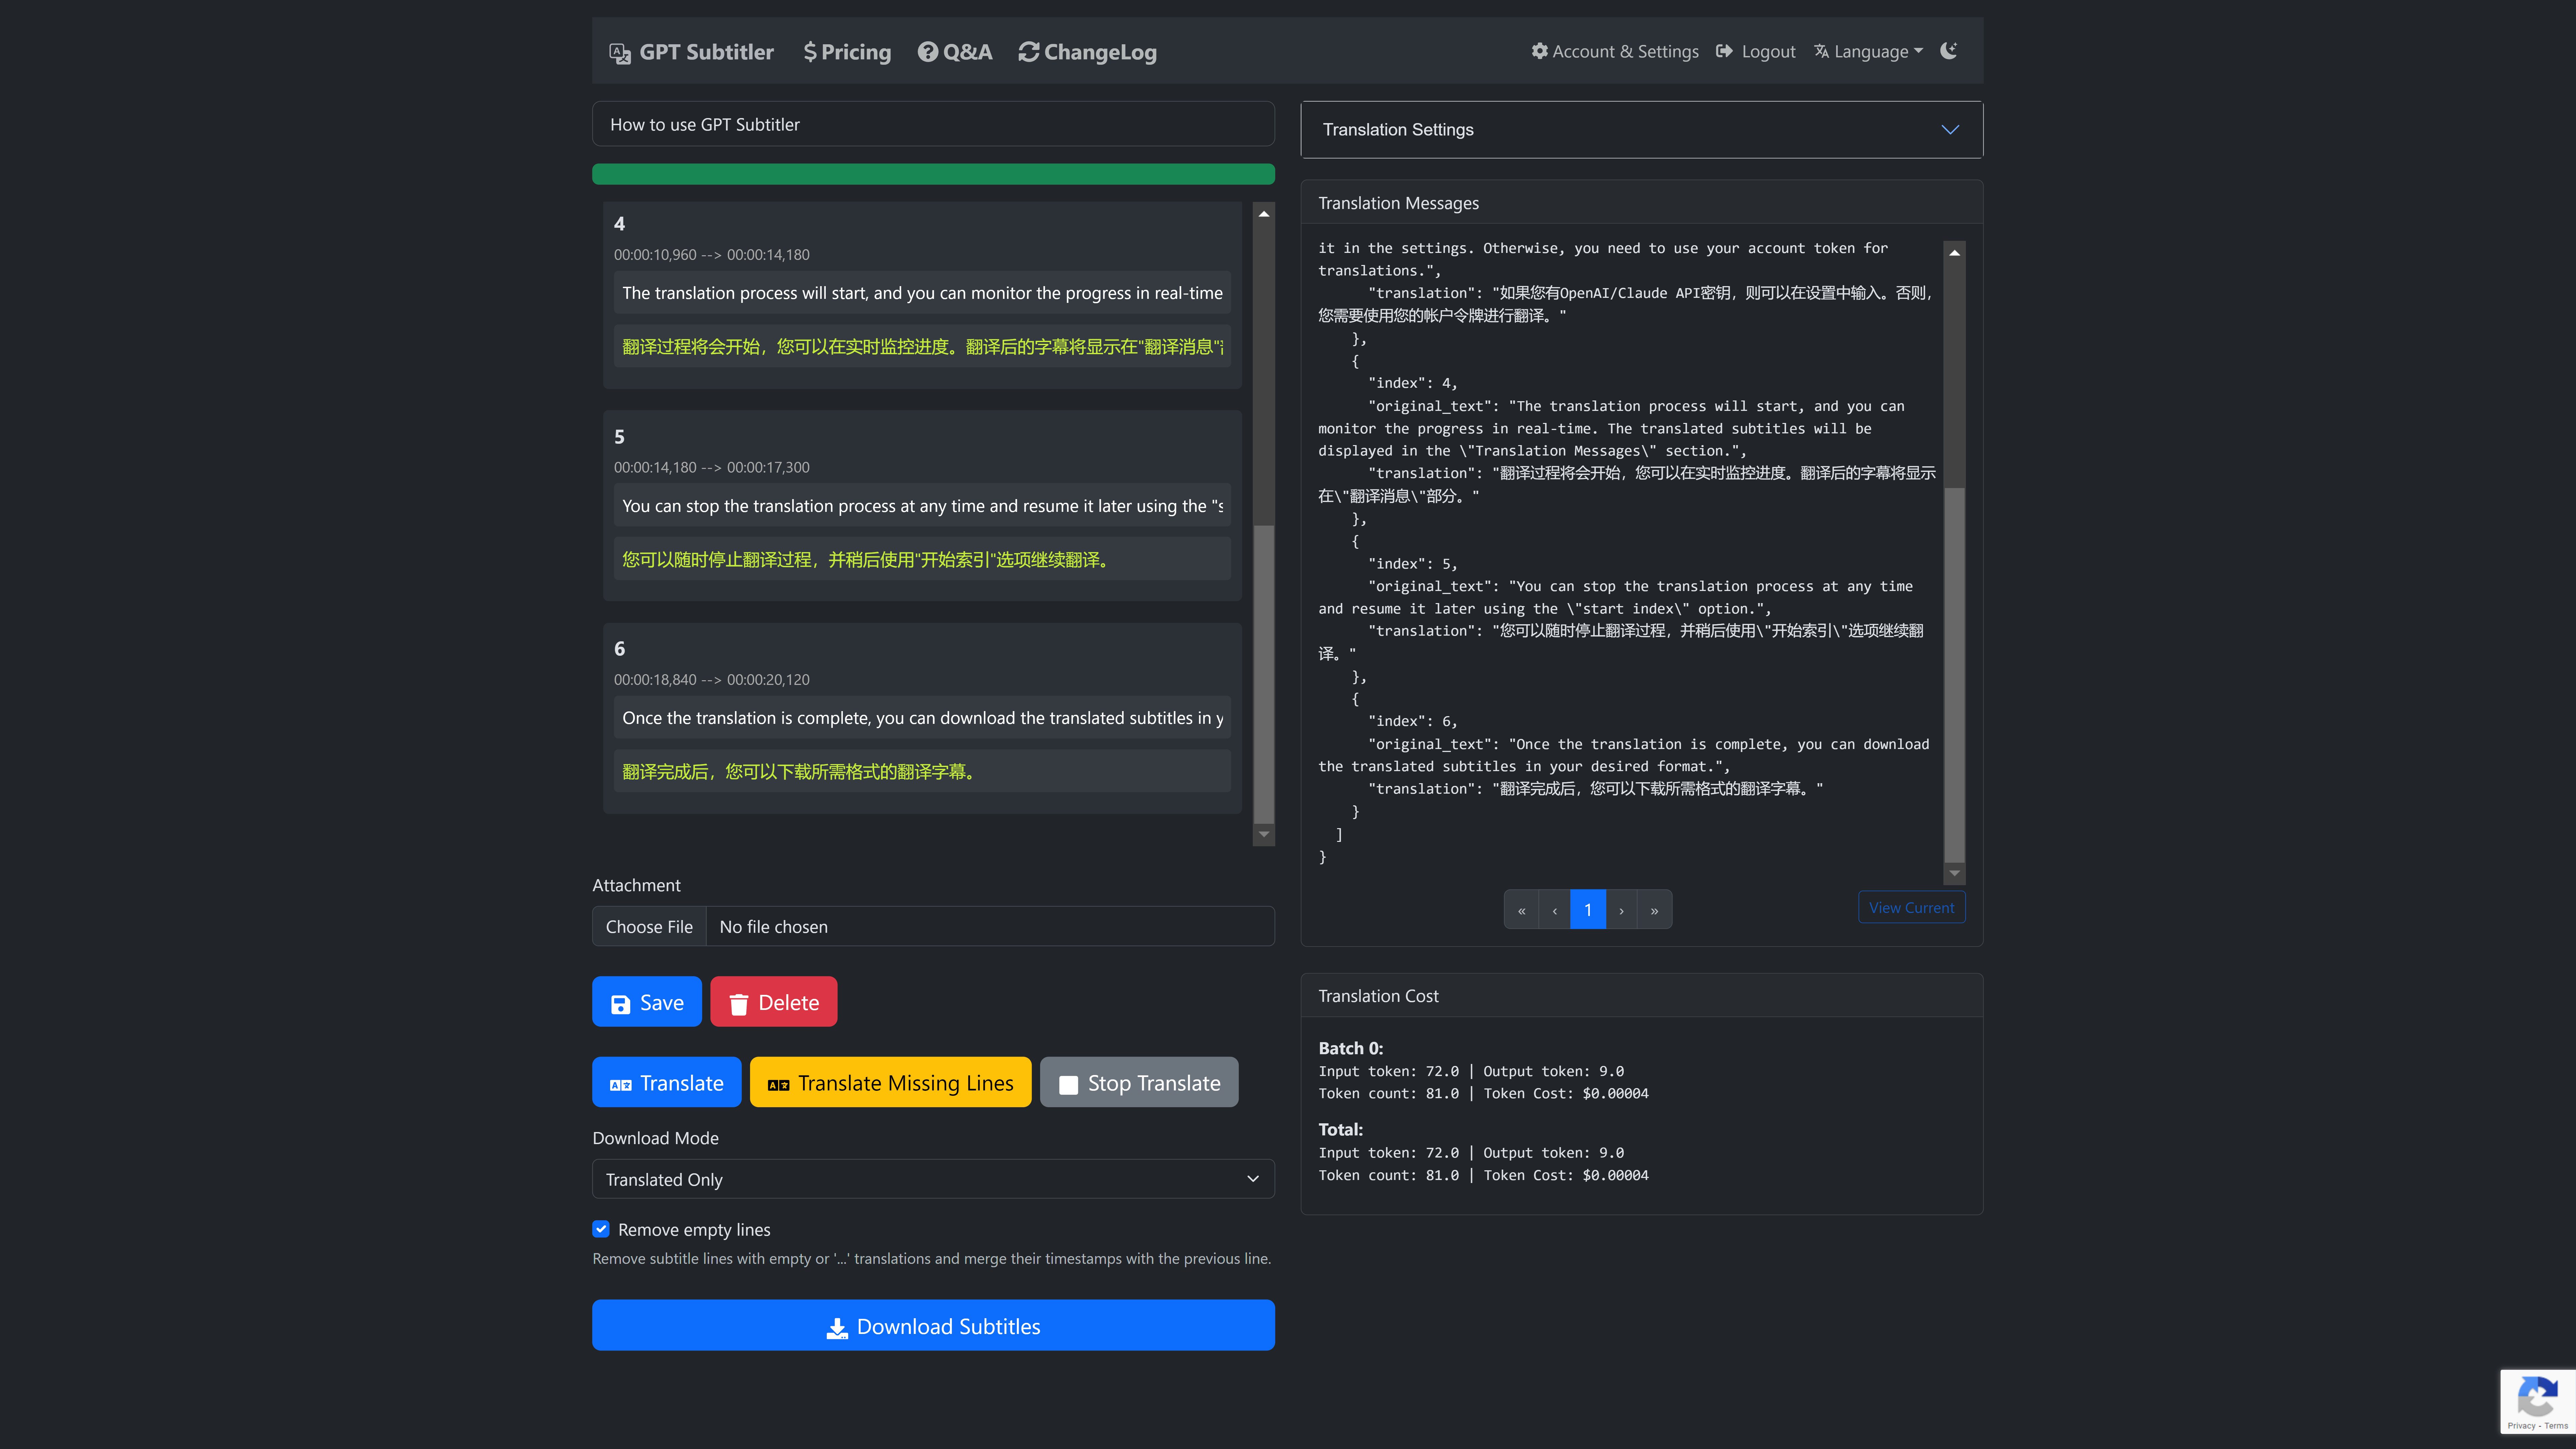Image resolution: width=2576 pixels, height=1449 pixels.
Task: Click the GPT Subtitler logo icon
Action: point(620,53)
